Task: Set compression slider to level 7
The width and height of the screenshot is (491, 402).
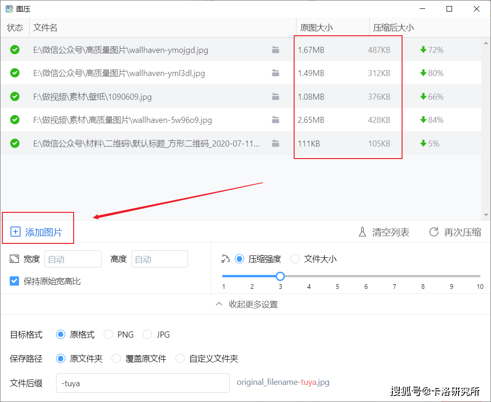Action: coord(394,276)
